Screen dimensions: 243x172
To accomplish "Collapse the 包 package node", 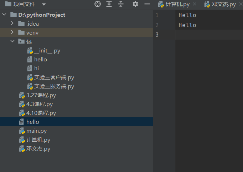I will coord(12,42).
